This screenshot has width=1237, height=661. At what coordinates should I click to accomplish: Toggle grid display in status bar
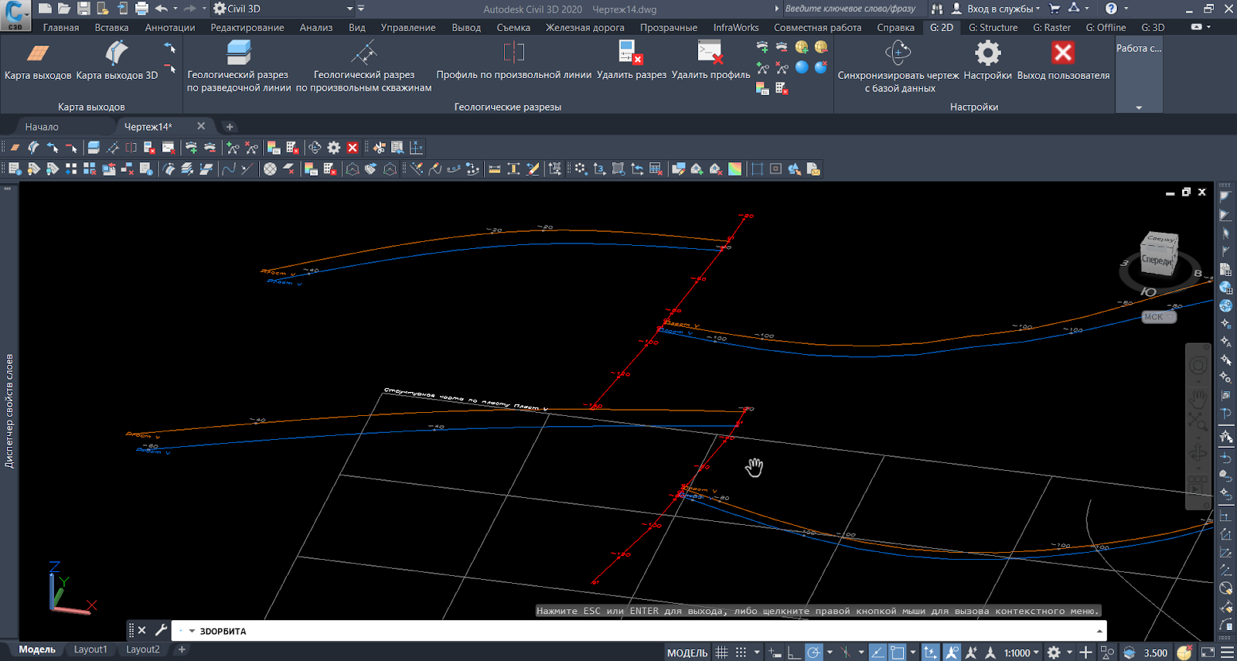pos(721,652)
